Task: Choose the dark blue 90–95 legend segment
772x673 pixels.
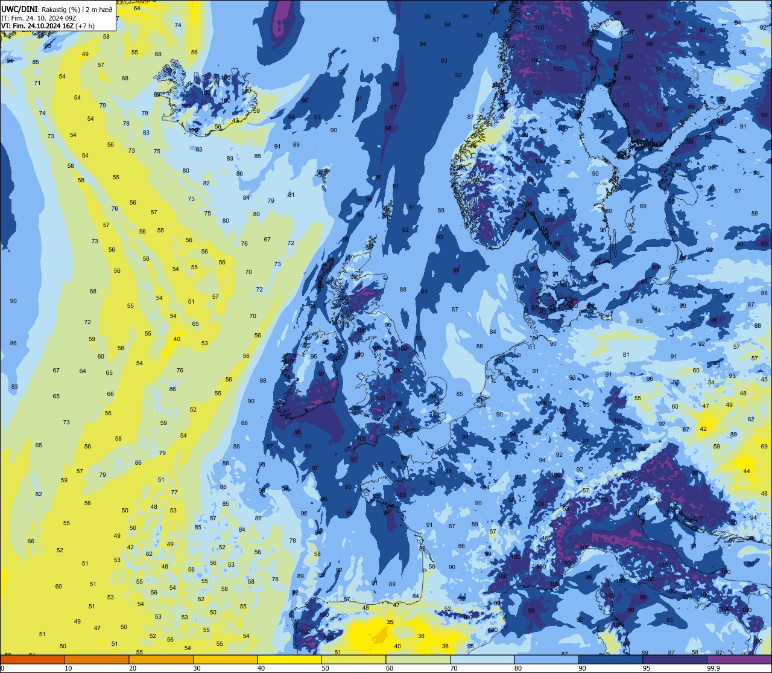Action: 610,660
